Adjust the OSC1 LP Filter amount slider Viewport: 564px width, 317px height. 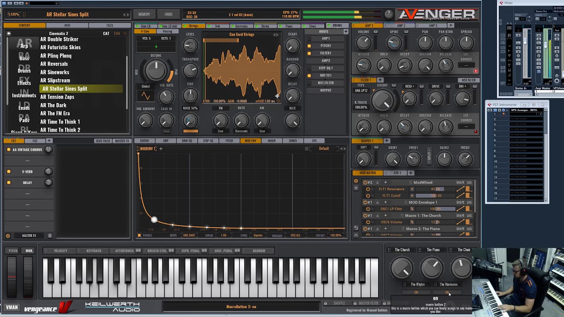(434, 209)
